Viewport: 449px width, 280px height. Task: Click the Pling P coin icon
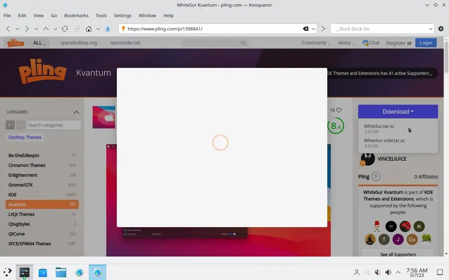point(376,176)
